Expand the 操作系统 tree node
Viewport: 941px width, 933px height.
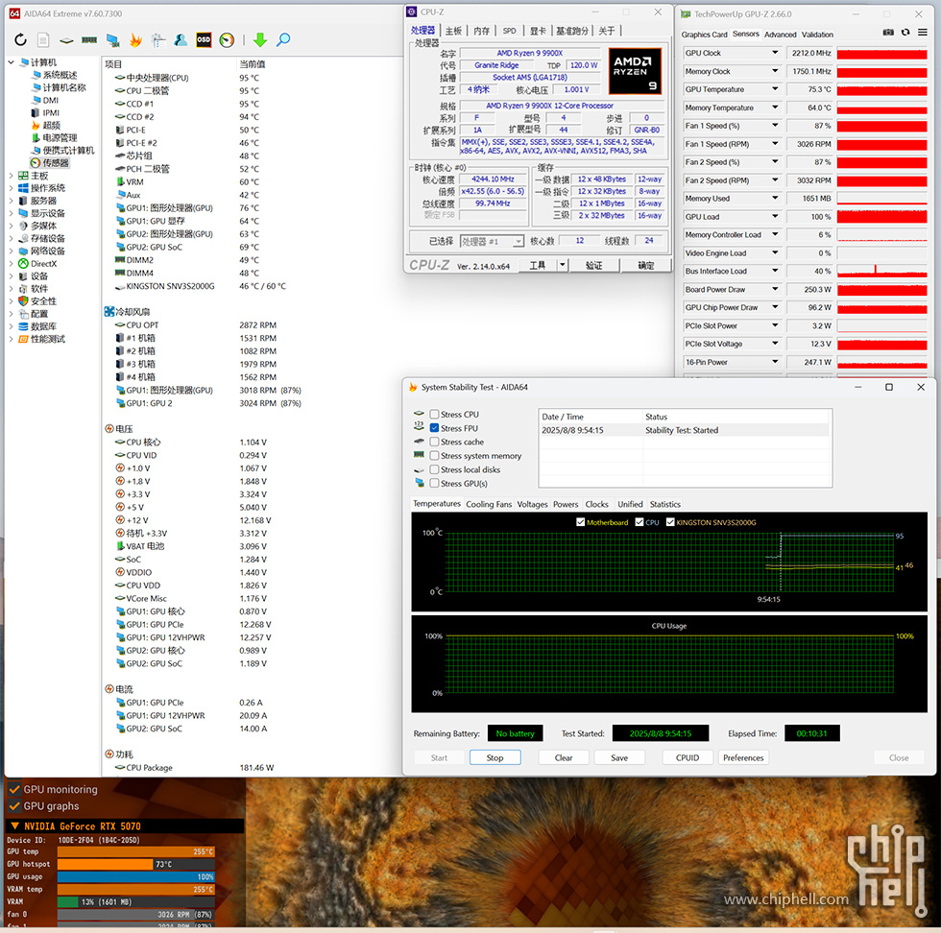pyautogui.click(x=11, y=188)
